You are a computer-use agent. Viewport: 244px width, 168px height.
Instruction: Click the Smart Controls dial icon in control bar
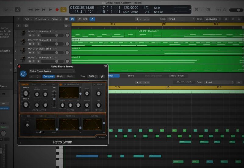6,10
